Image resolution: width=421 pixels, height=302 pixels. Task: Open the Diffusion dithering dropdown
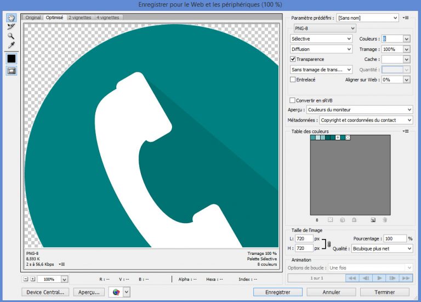pyautogui.click(x=321, y=49)
